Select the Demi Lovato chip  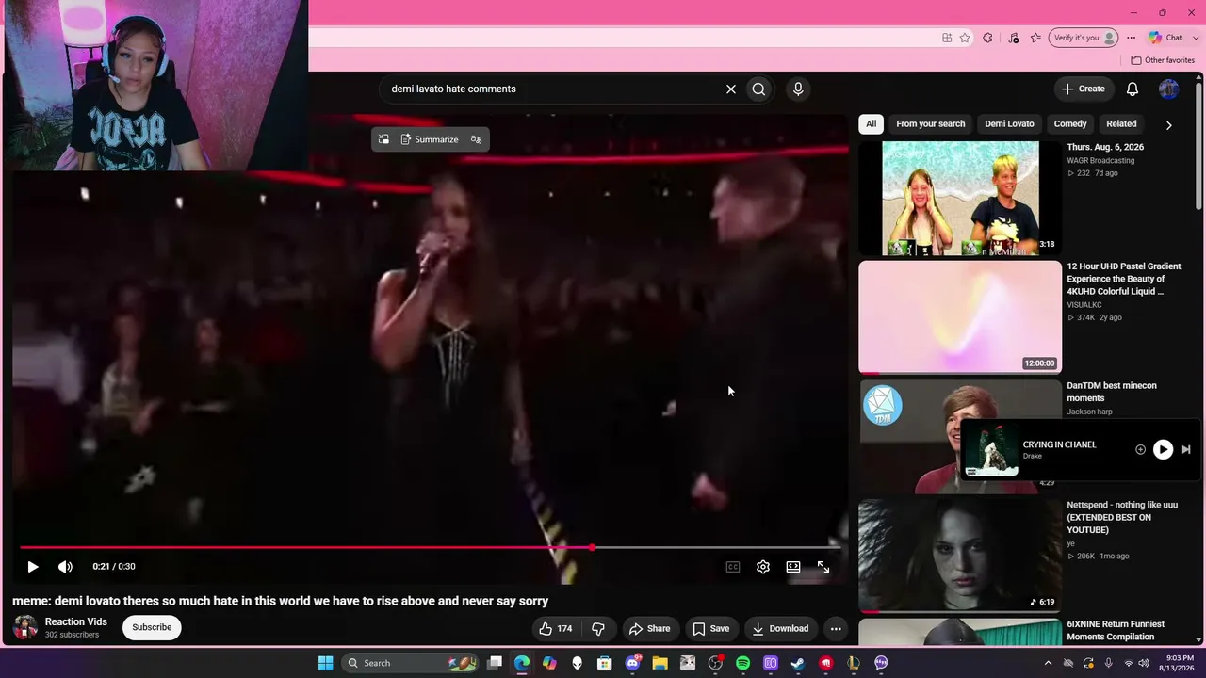coord(1009,123)
